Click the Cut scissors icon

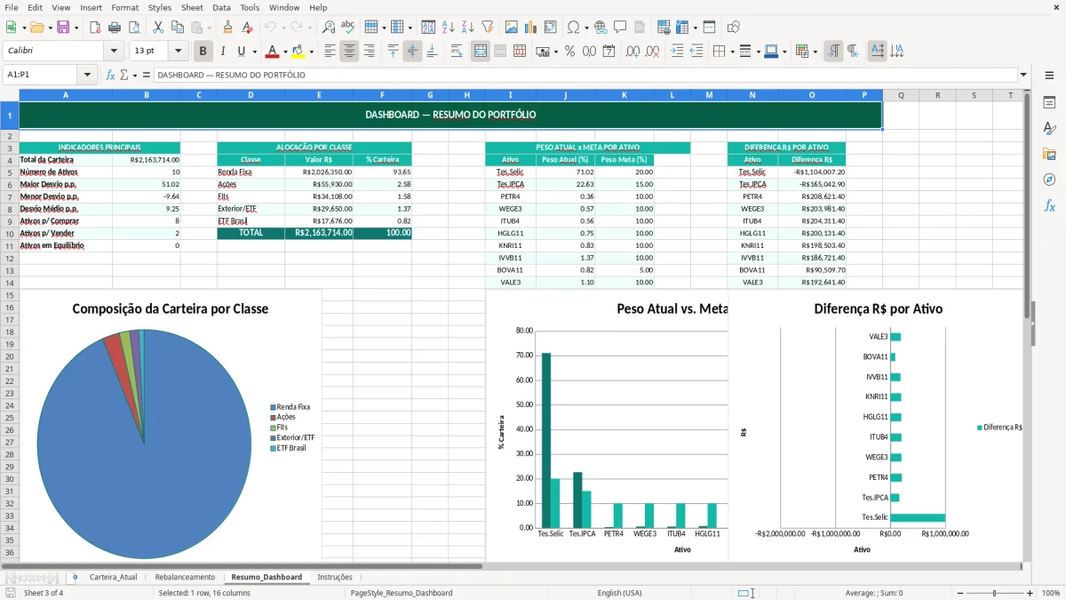[157, 28]
